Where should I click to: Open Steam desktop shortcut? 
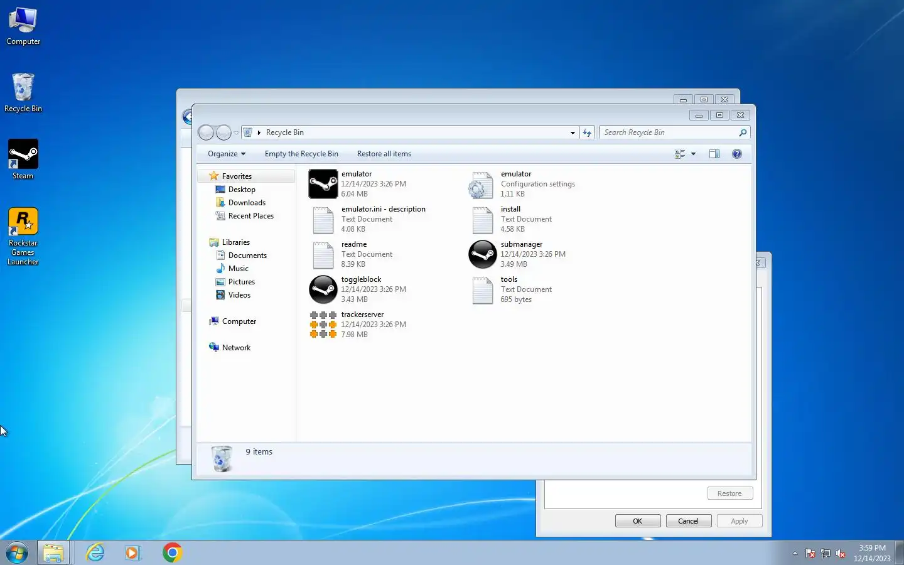(x=23, y=159)
